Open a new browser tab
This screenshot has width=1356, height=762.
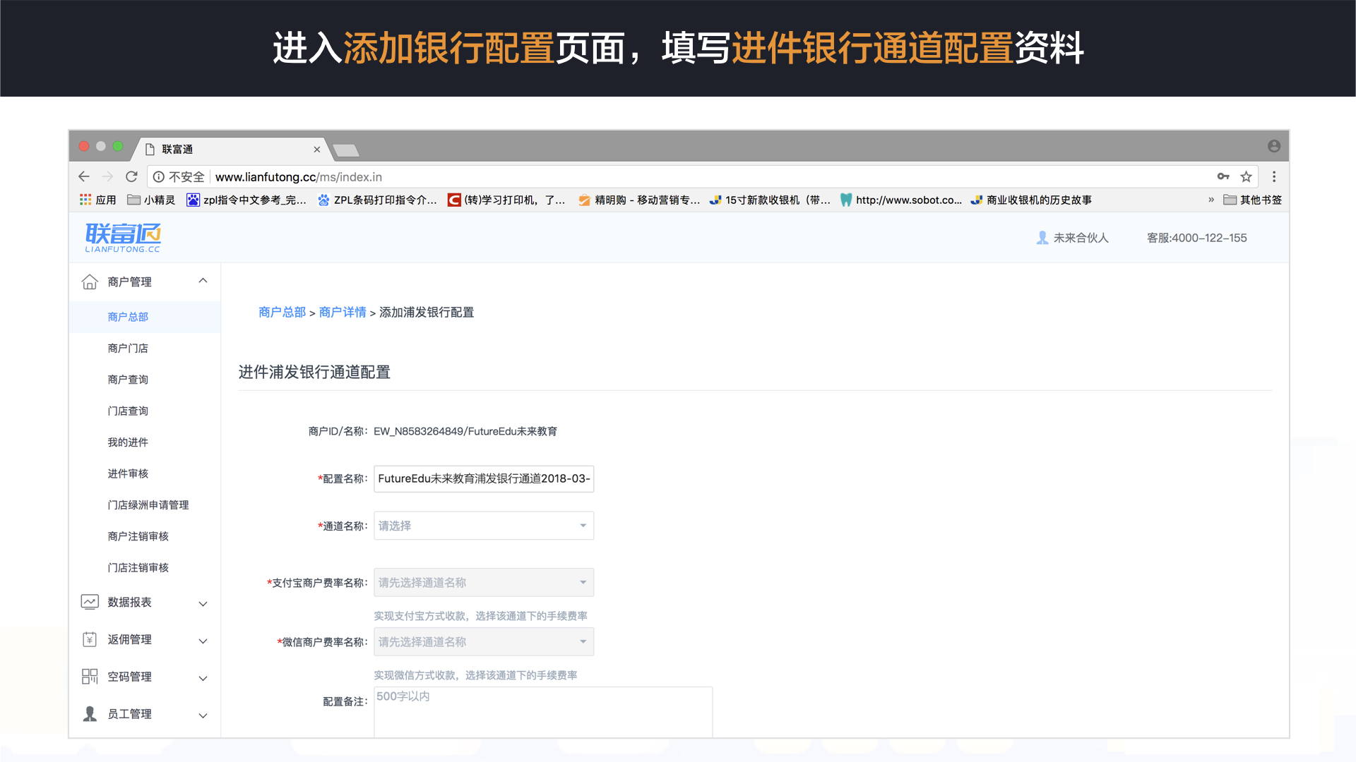click(x=346, y=150)
